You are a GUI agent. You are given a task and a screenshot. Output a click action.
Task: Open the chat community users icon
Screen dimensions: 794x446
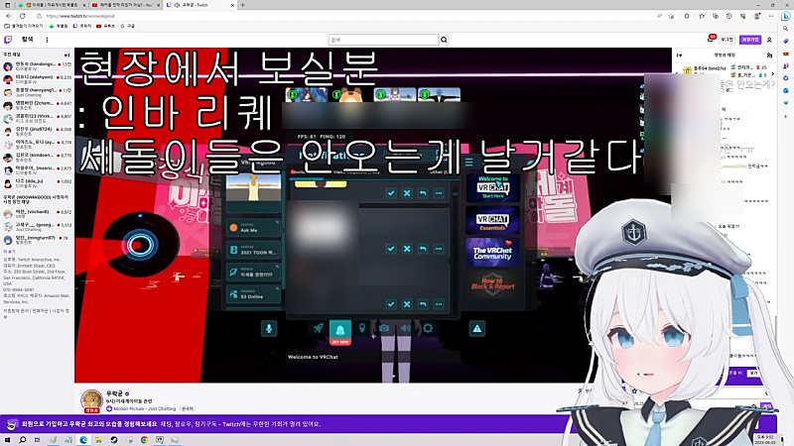point(769,56)
